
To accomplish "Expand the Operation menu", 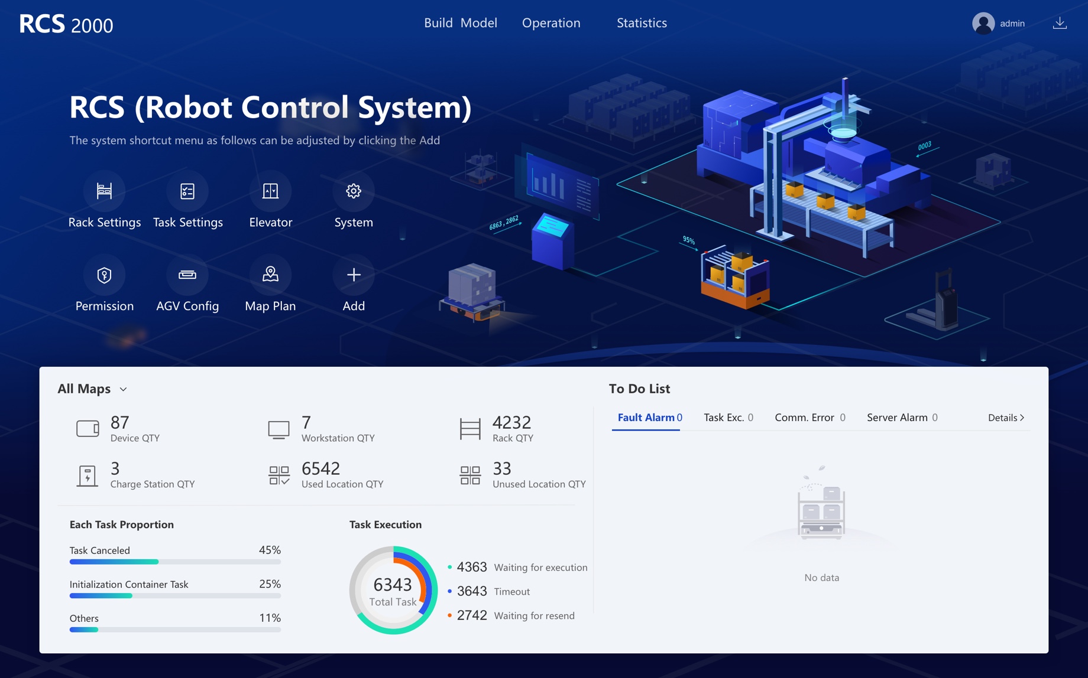I will click(x=551, y=23).
